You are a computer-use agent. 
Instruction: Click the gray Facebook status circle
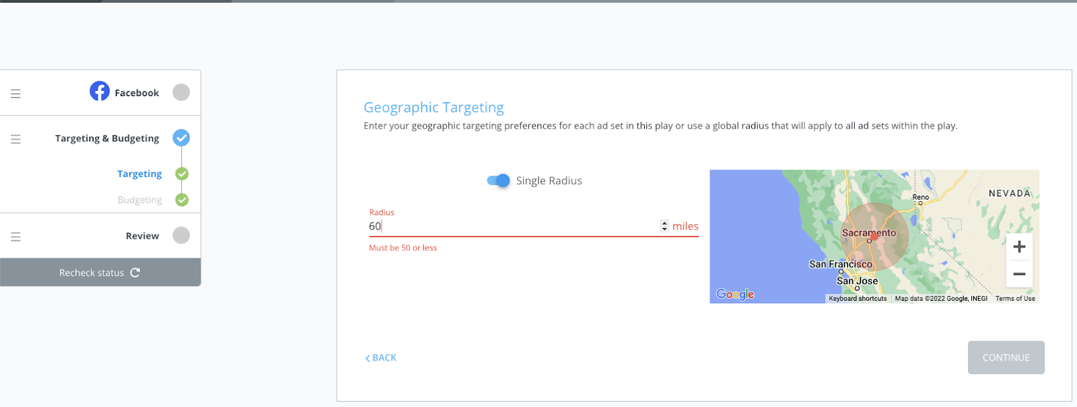point(181,92)
